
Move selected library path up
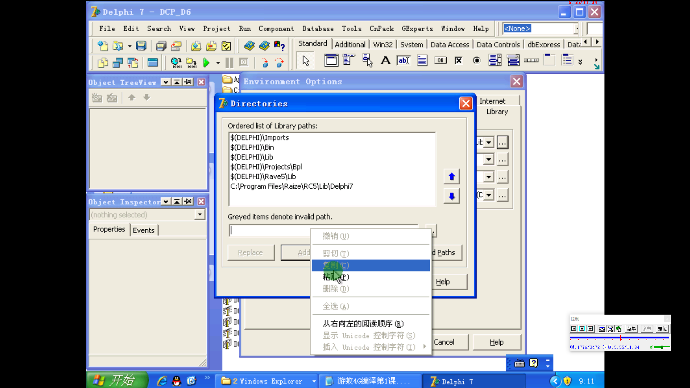(452, 176)
